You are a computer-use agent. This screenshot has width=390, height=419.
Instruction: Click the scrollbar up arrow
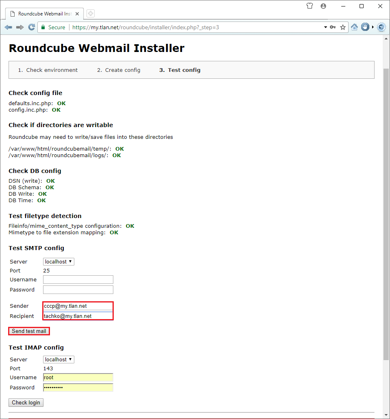click(386, 39)
